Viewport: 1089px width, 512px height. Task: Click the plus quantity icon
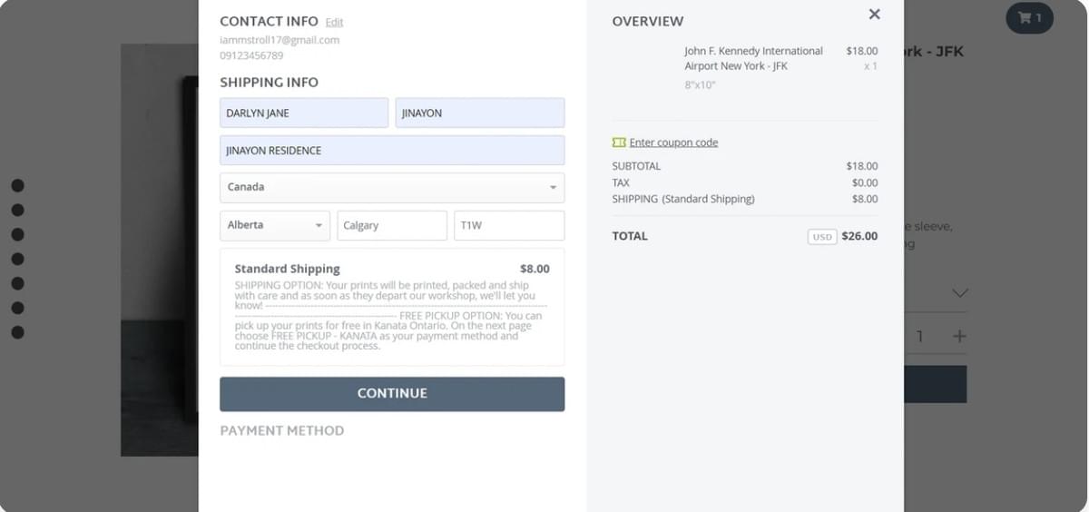[x=959, y=336]
